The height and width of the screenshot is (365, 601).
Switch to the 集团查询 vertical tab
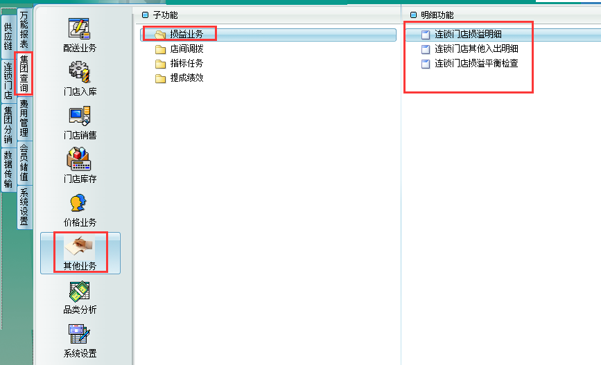[24, 74]
